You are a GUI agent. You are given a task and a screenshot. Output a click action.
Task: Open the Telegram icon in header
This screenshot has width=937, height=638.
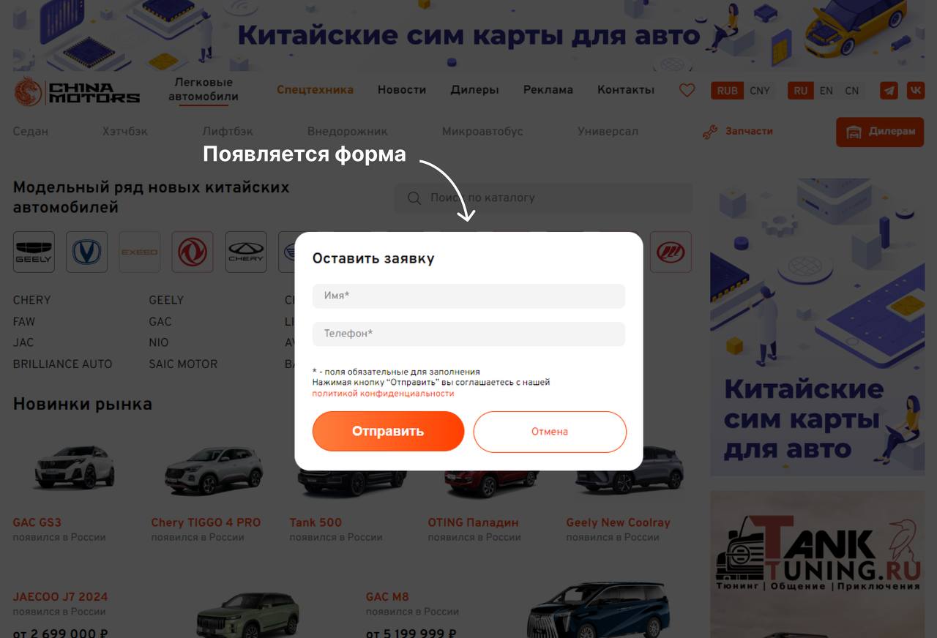[x=889, y=91]
